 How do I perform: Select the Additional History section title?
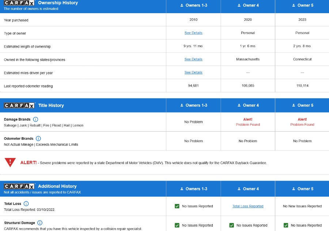pos(57,186)
